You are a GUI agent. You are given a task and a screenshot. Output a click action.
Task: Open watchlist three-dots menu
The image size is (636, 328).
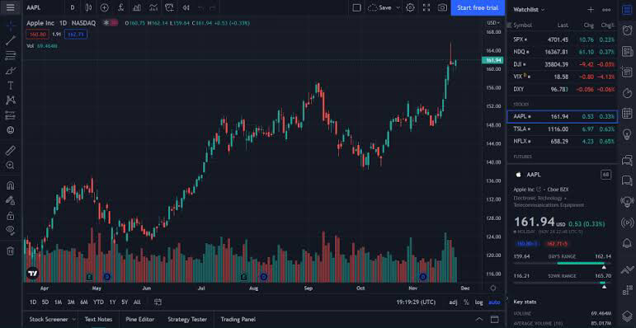coord(606,9)
